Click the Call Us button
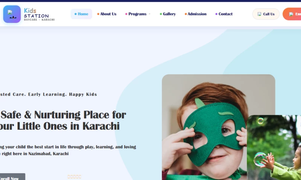301x180 pixels. 266,14
